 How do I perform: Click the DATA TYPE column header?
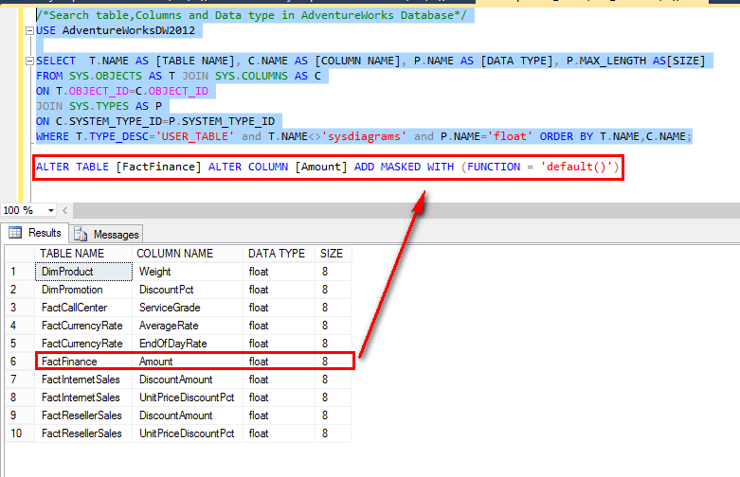(x=280, y=254)
